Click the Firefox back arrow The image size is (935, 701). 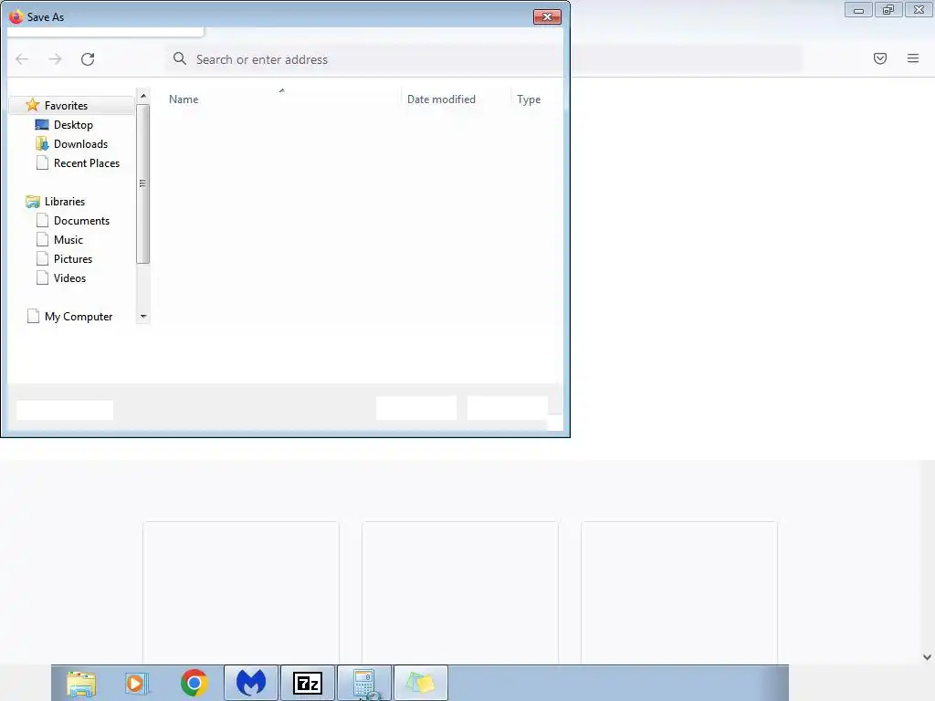[22, 59]
